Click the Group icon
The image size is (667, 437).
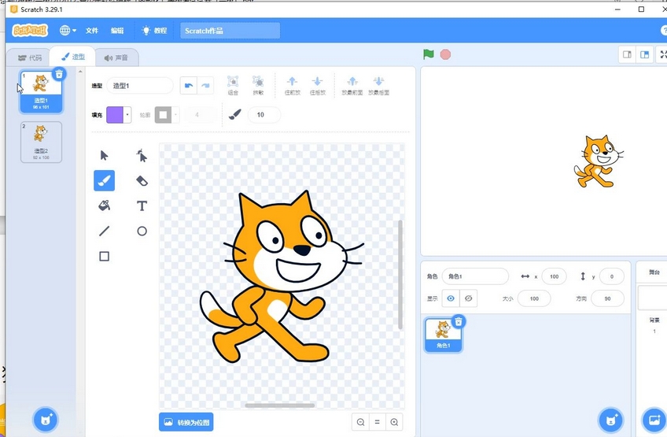pos(233,85)
